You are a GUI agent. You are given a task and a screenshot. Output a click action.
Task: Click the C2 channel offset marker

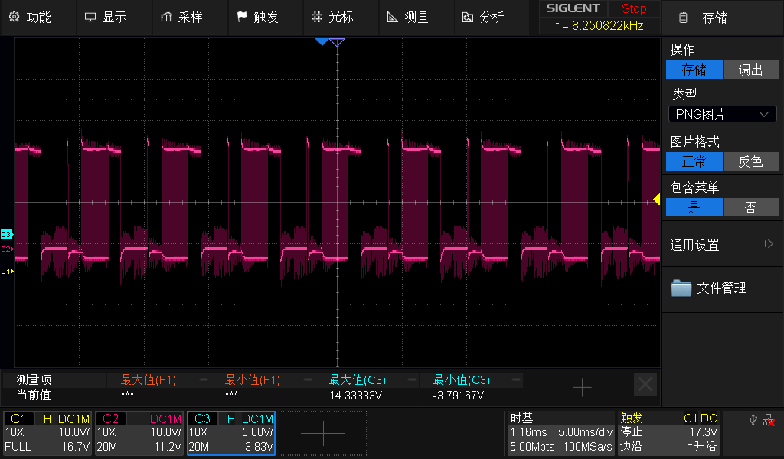coord(6,249)
